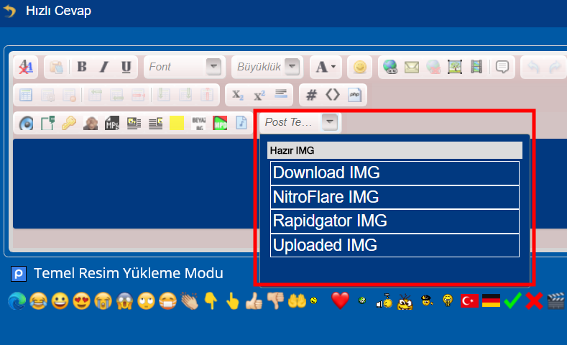Toggle Bold formatting
This screenshot has width=567, height=345.
click(82, 67)
